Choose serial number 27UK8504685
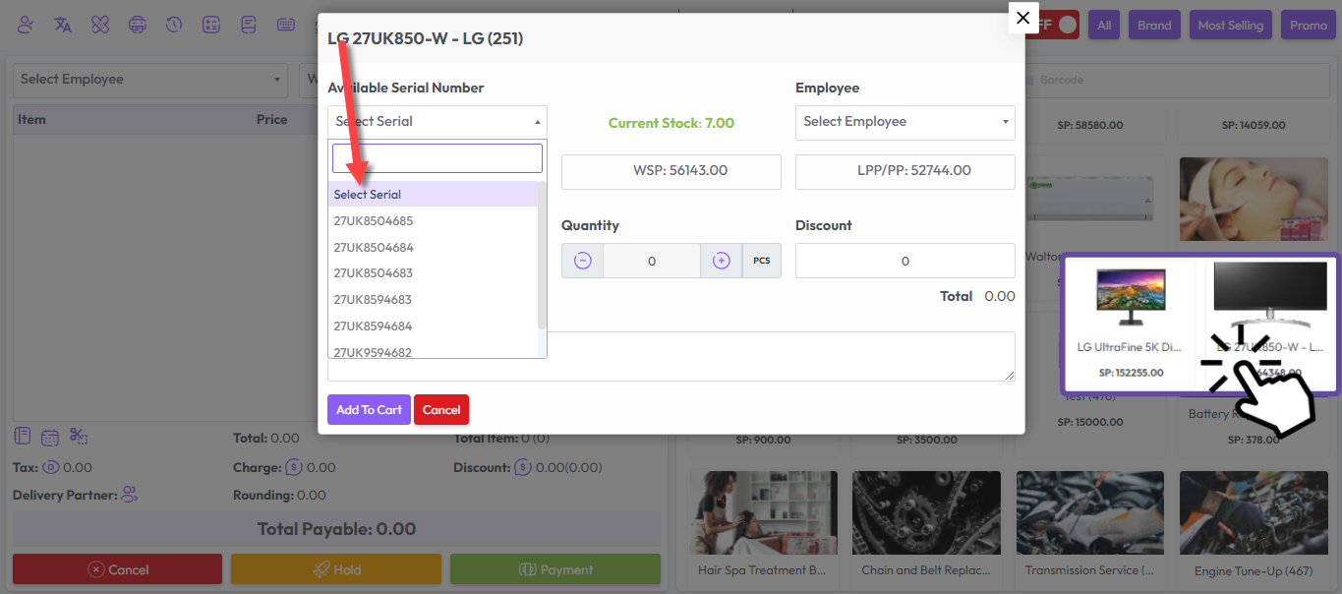The image size is (1342, 594). (433, 221)
